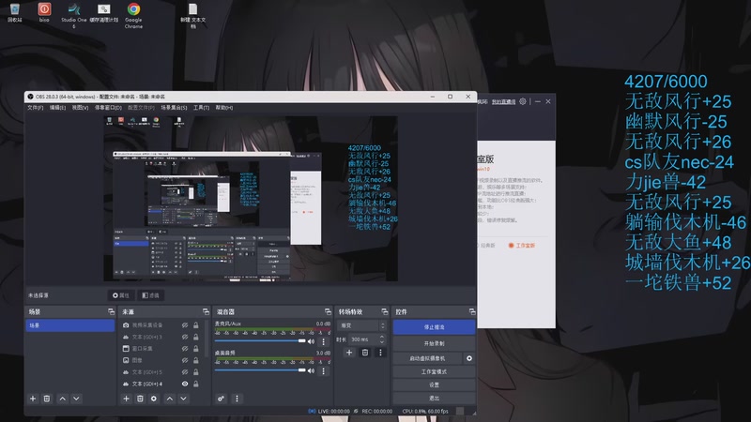
Task: Show the 图像 source via eye icon
Action: coord(185,360)
